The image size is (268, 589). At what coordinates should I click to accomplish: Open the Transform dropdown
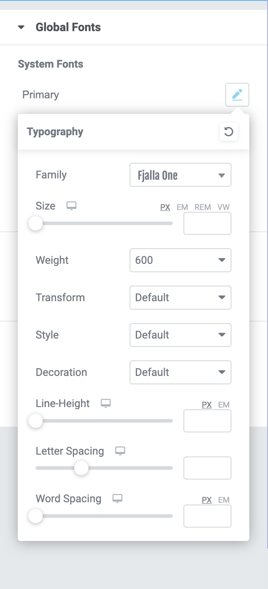(180, 298)
